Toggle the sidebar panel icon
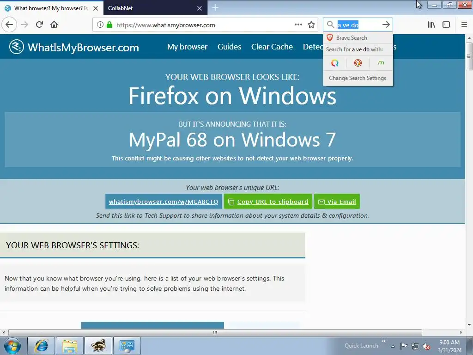Image resolution: width=473 pixels, height=355 pixels. (x=446, y=24)
